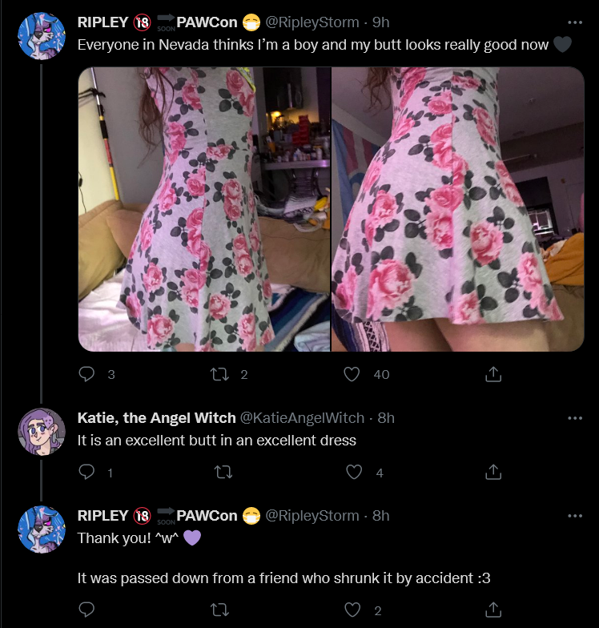Reply to Katie's tweet
The width and height of the screenshot is (599, 628).
[x=86, y=473]
